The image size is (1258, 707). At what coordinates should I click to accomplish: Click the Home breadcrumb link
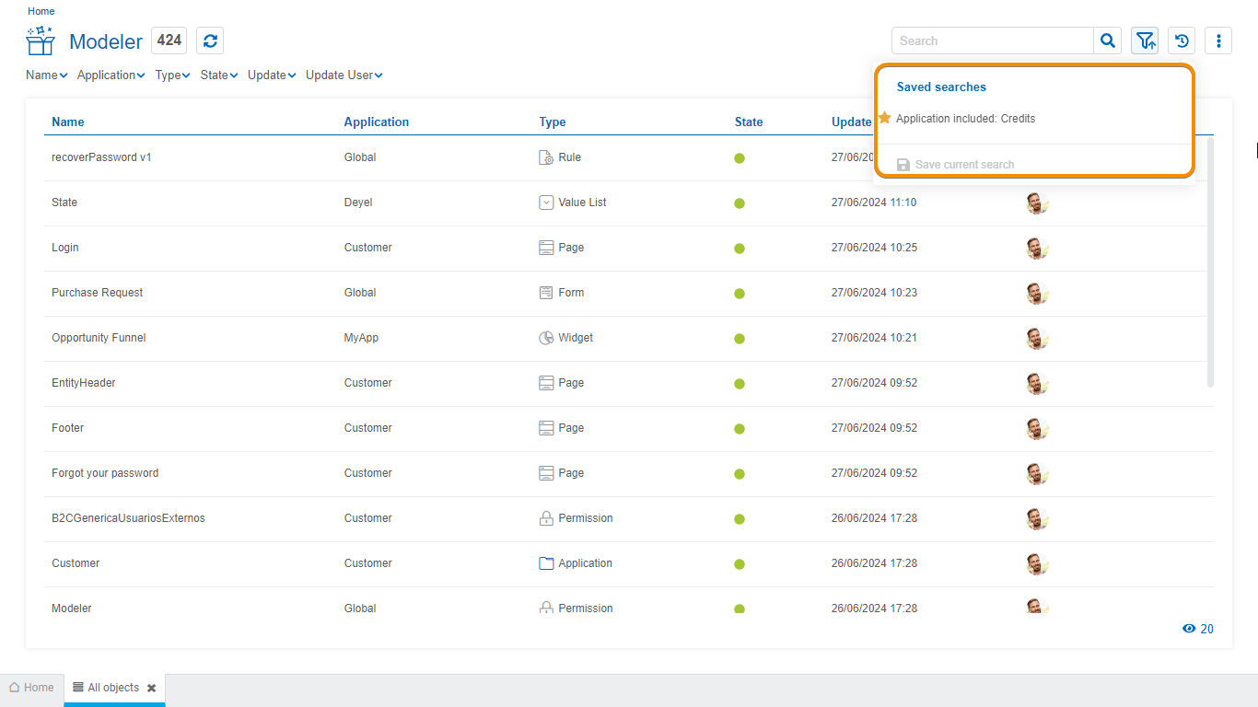(41, 11)
